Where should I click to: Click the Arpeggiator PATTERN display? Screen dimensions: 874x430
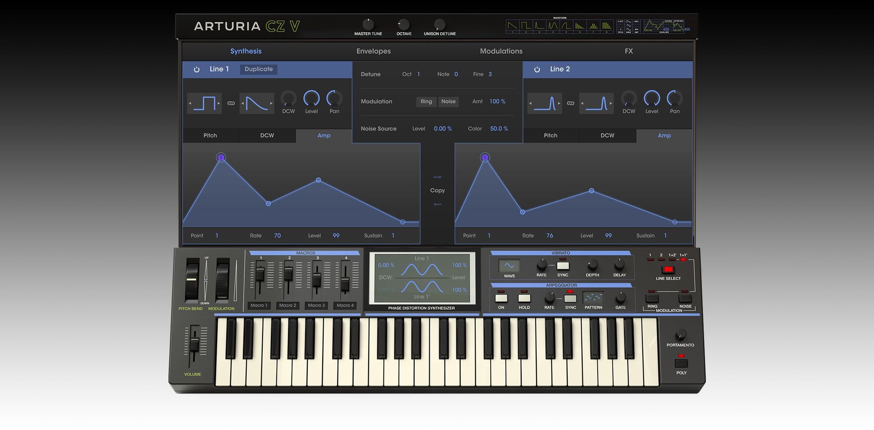pyautogui.click(x=593, y=298)
